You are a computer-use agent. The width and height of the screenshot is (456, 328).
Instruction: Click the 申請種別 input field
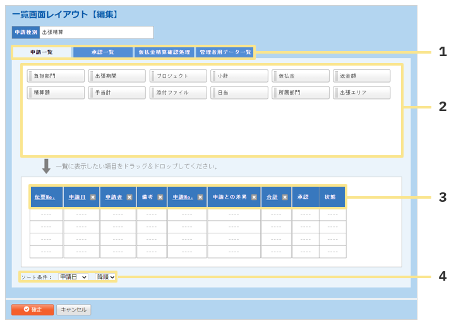[x=96, y=32]
